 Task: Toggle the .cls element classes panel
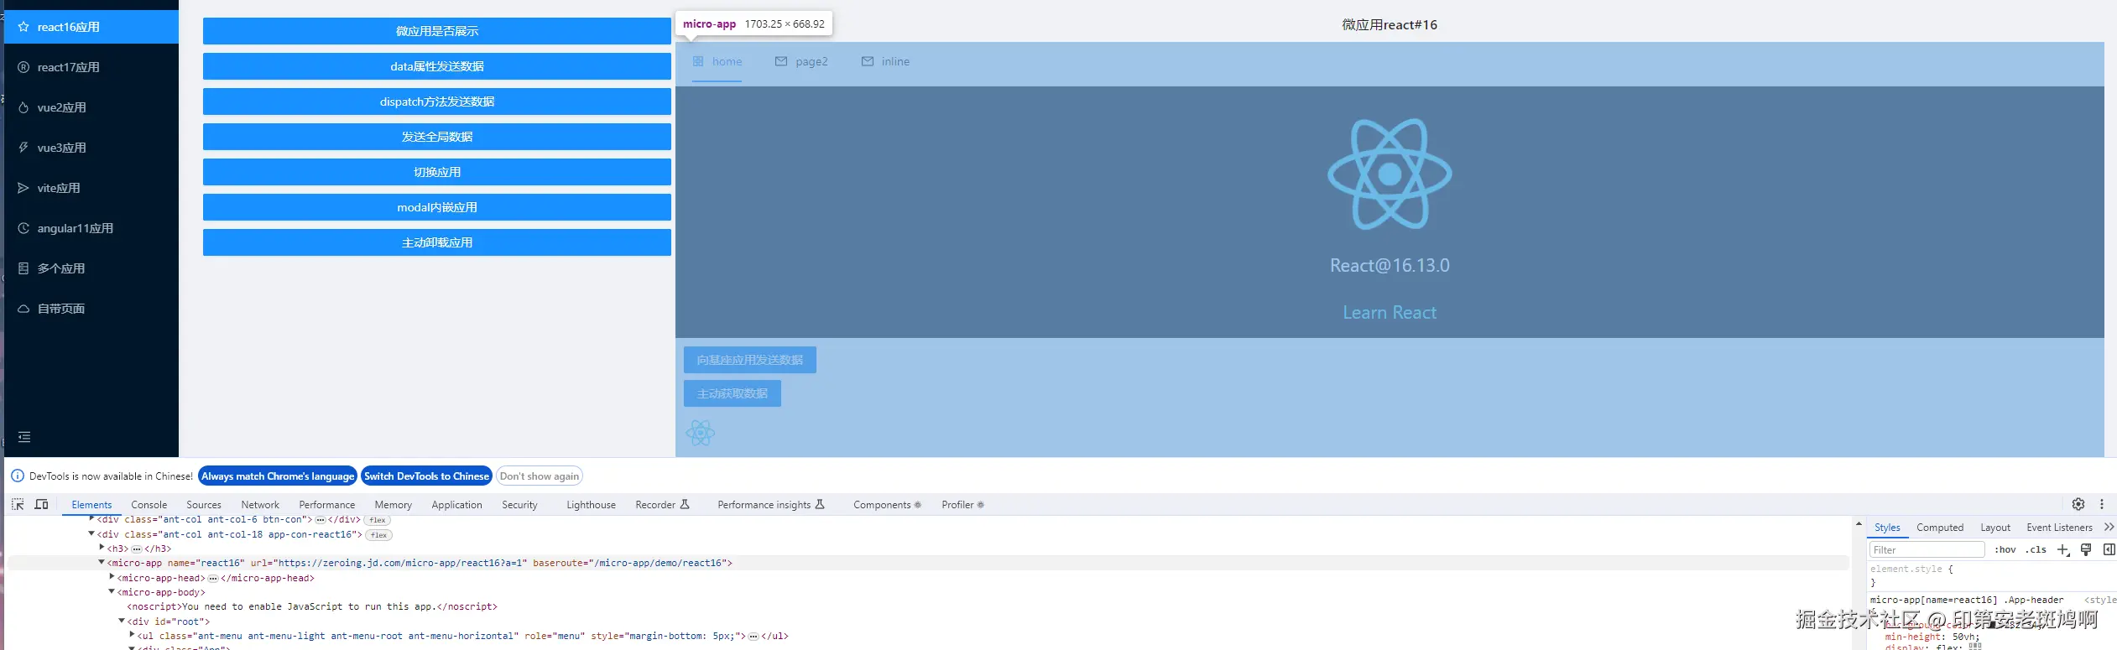pos(2036,550)
